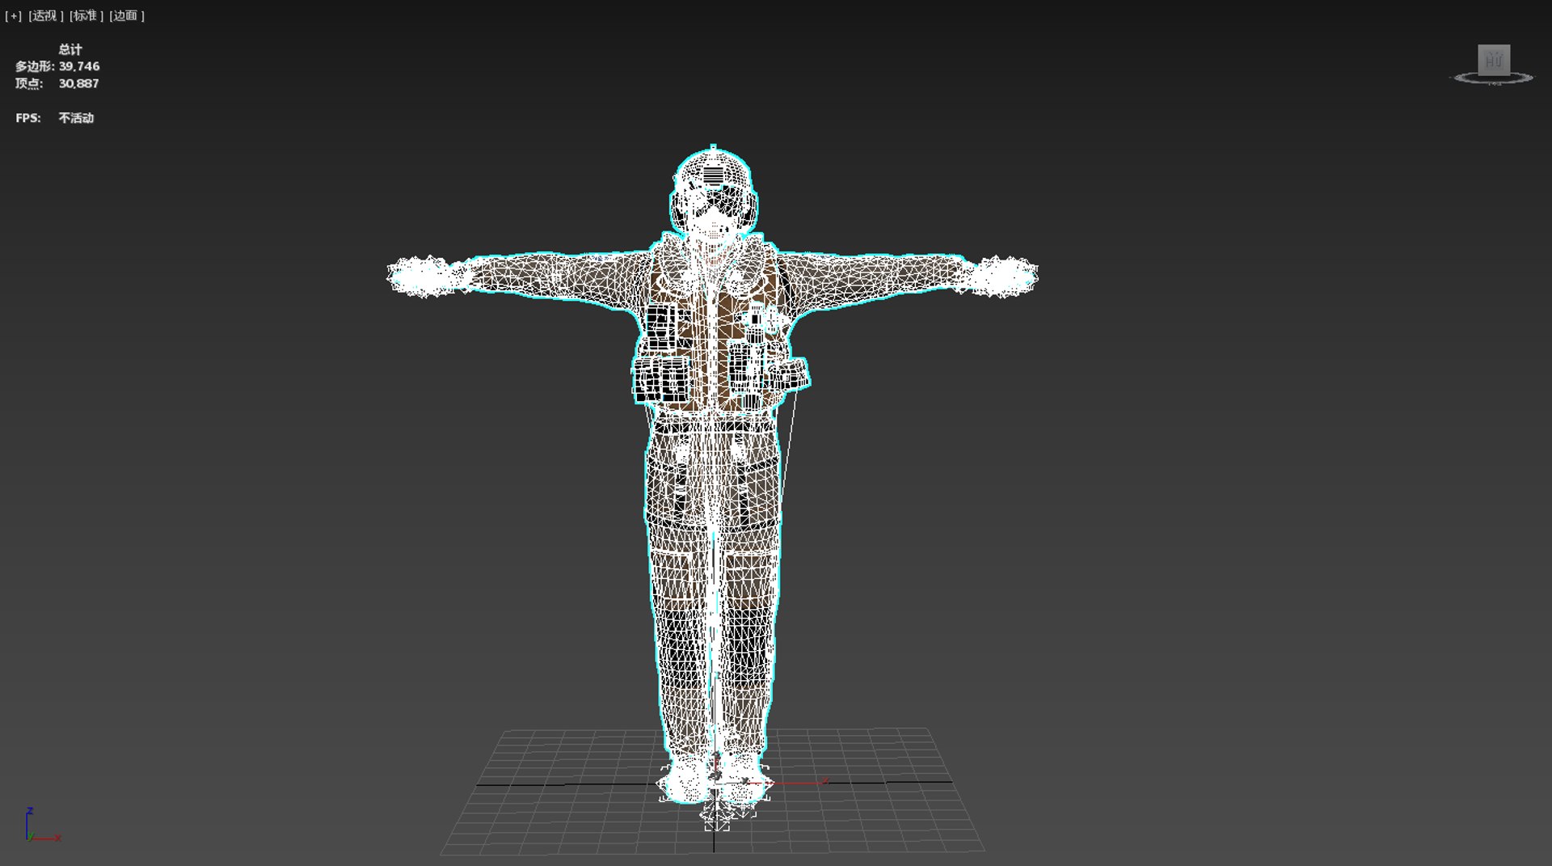Click the 顶点 count 30,887
Viewport: 1552px width, 866px height.
(x=78, y=83)
